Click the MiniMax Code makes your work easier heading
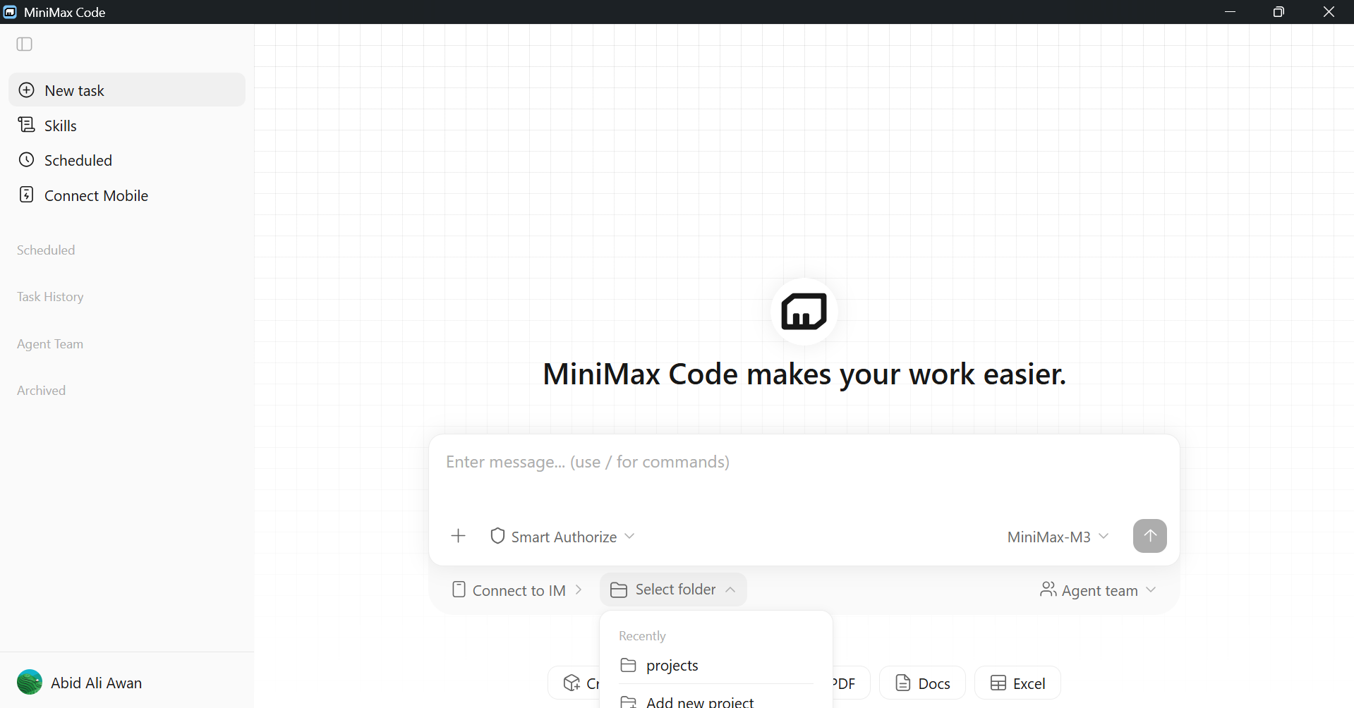 coord(804,374)
